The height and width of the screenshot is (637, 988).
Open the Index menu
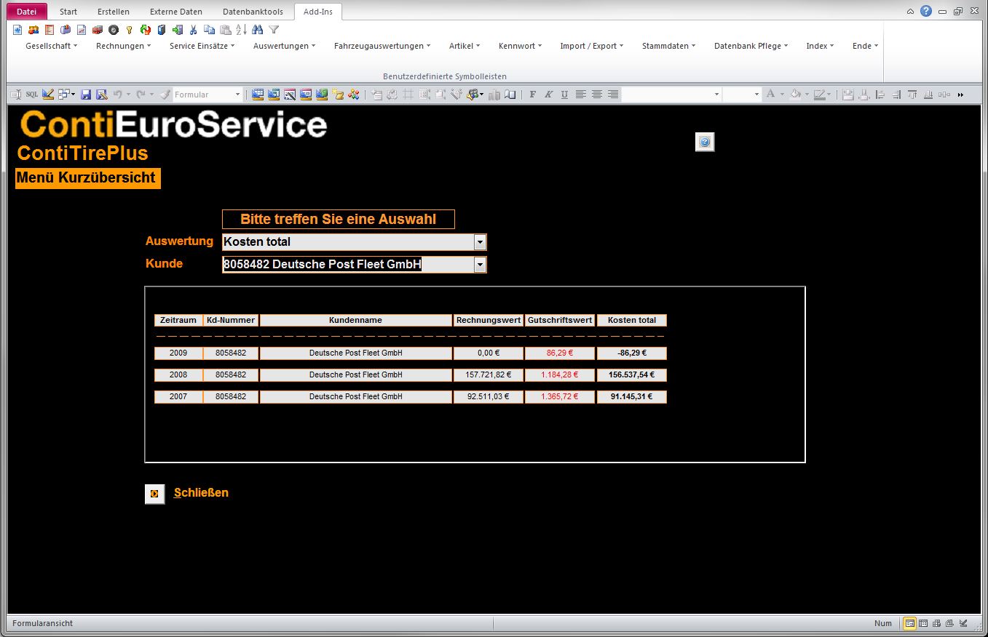coord(821,46)
